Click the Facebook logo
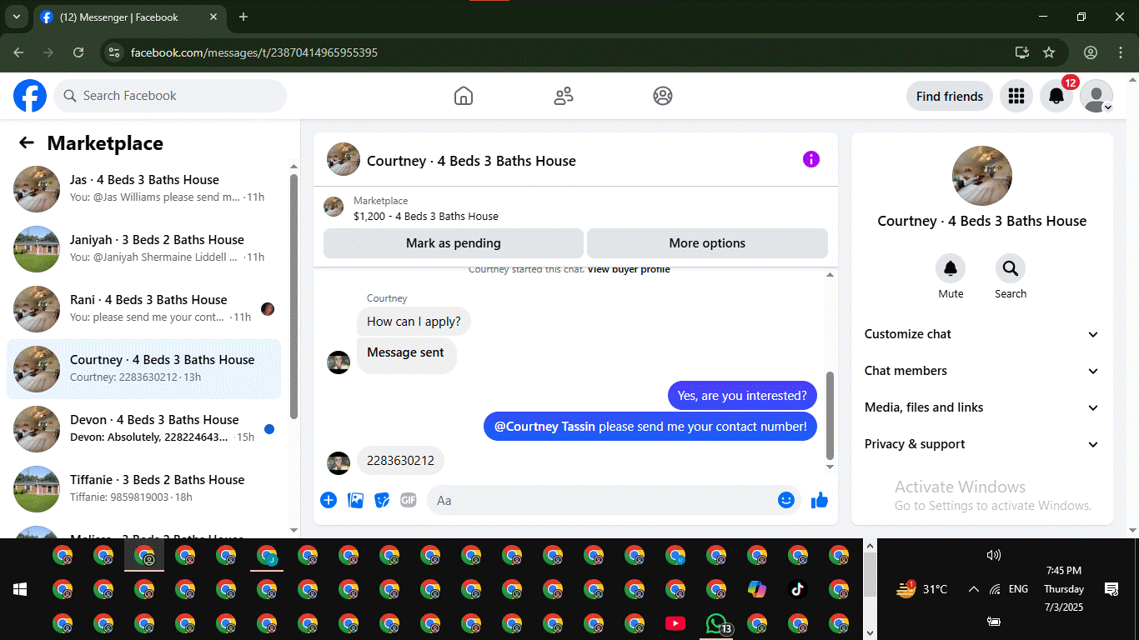 click(x=30, y=96)
